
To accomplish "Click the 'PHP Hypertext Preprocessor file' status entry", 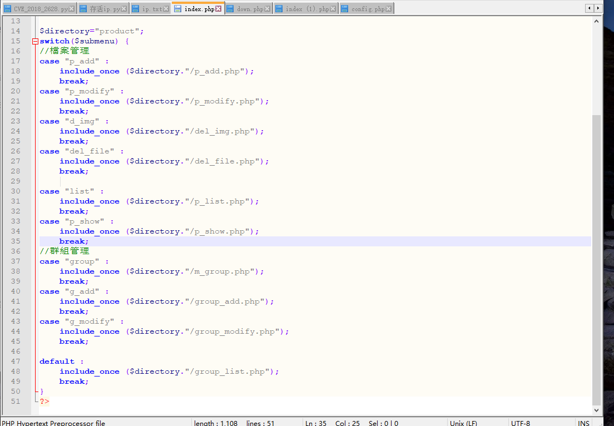I will click(53, 423).
